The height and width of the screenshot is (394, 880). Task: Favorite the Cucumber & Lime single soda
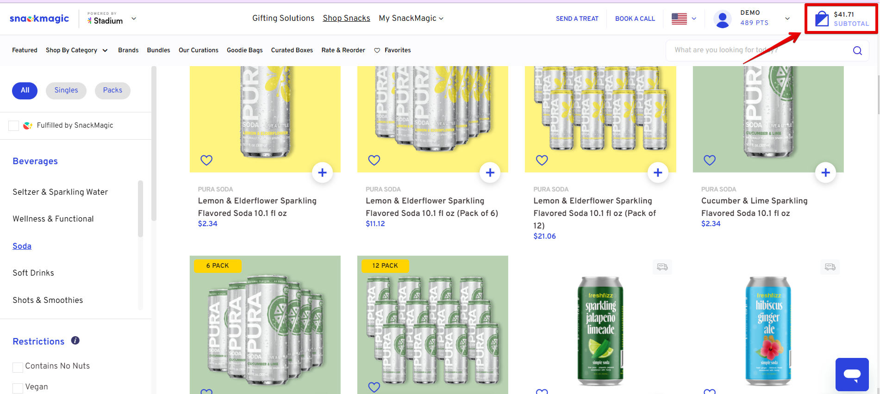tap(710, 160)
